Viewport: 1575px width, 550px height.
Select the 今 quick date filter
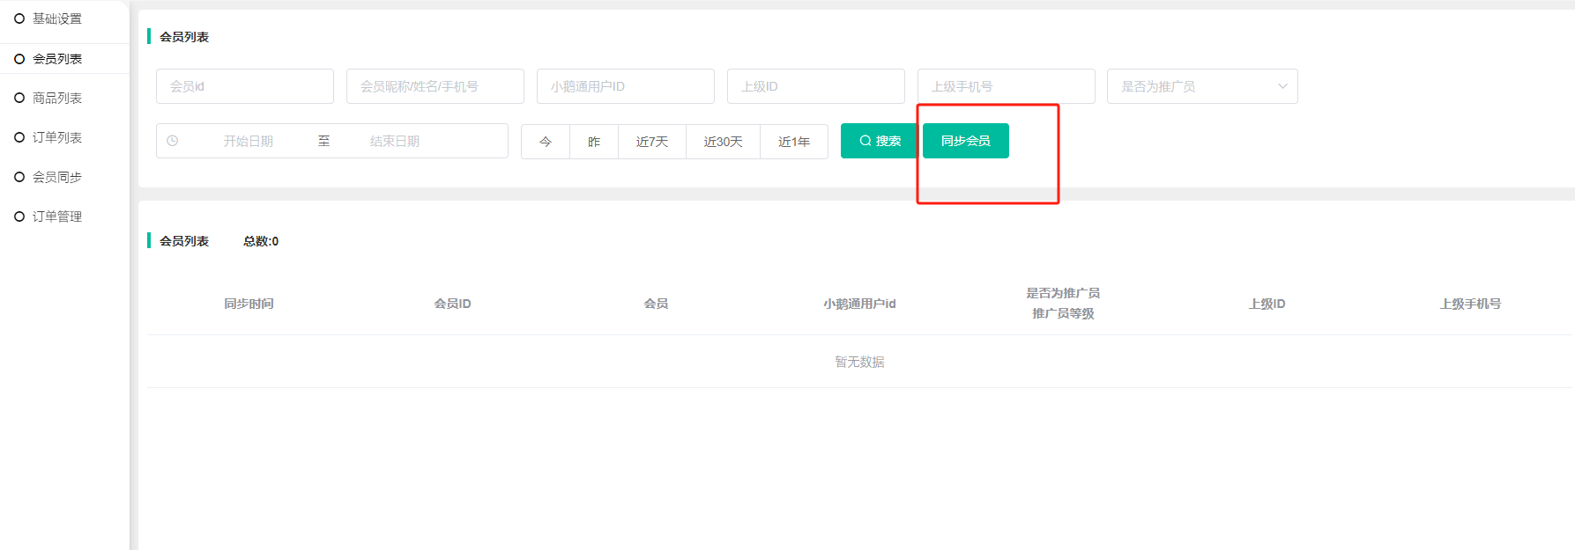(546, 142)
